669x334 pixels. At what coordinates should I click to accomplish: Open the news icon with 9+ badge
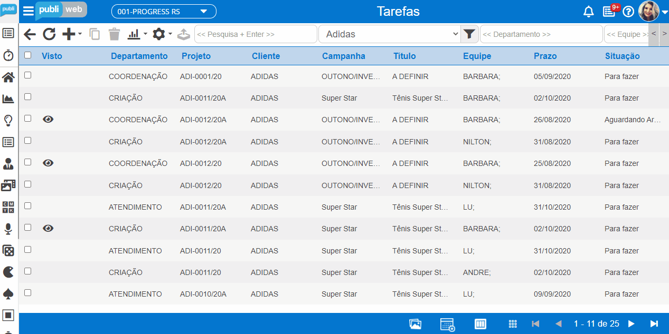click(610, 11)
